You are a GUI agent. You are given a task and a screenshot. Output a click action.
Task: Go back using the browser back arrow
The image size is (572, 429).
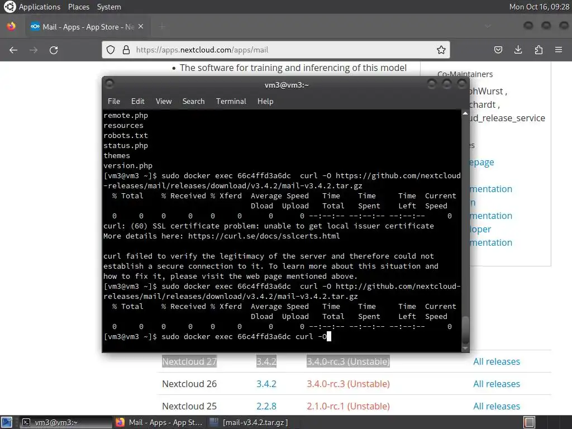point(13,50)
